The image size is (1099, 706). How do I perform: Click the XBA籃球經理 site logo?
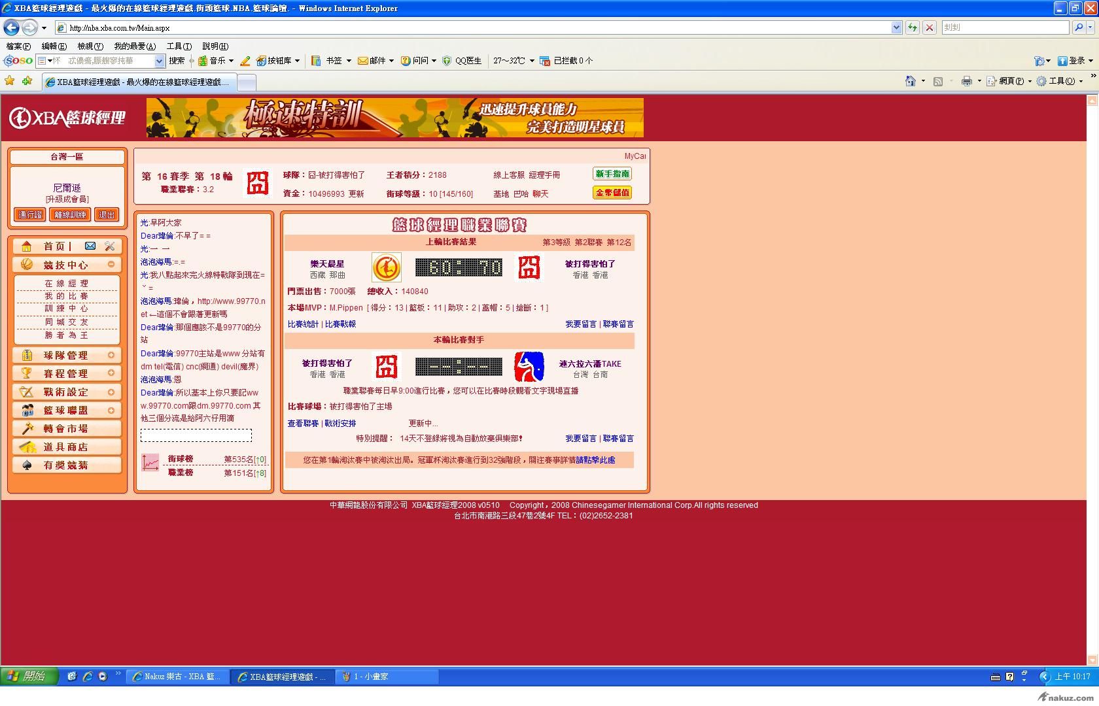coord(67,118)
